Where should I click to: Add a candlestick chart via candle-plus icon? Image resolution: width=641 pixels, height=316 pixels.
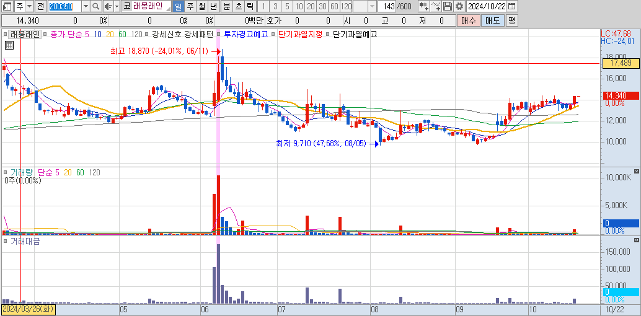coord(425,6)
